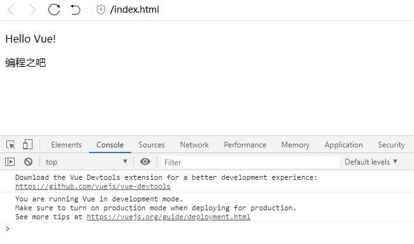
Task: Open the Application tab
Action: pos(343,145)
